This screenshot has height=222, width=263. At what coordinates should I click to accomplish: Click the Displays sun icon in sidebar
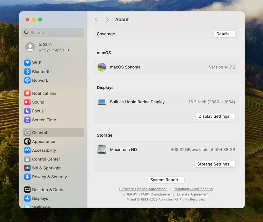pyautogui.click(x=27, y=199)
